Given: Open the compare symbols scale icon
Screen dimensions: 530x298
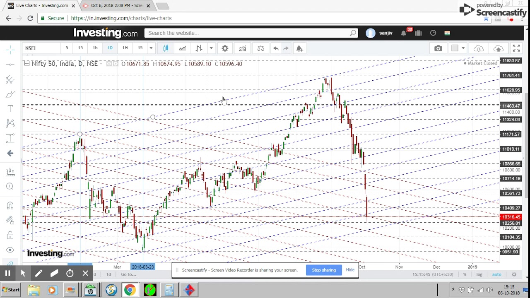Looking at the screenshot, I should tap(260, 48).
